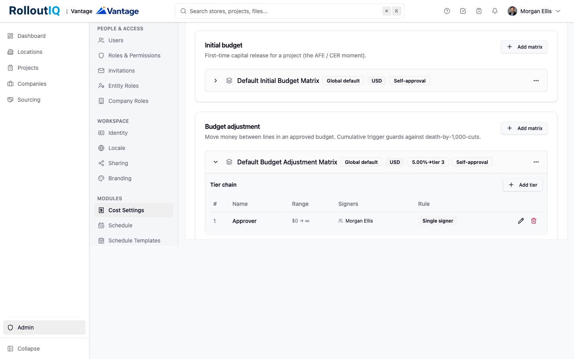Click Self-approval badge on Budget Adjustment Matrix
The image size is (574, 359).
pyautogui.click(x=472, y=162)
